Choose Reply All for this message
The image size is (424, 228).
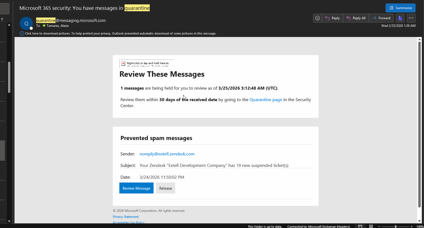tap(356, 18)
